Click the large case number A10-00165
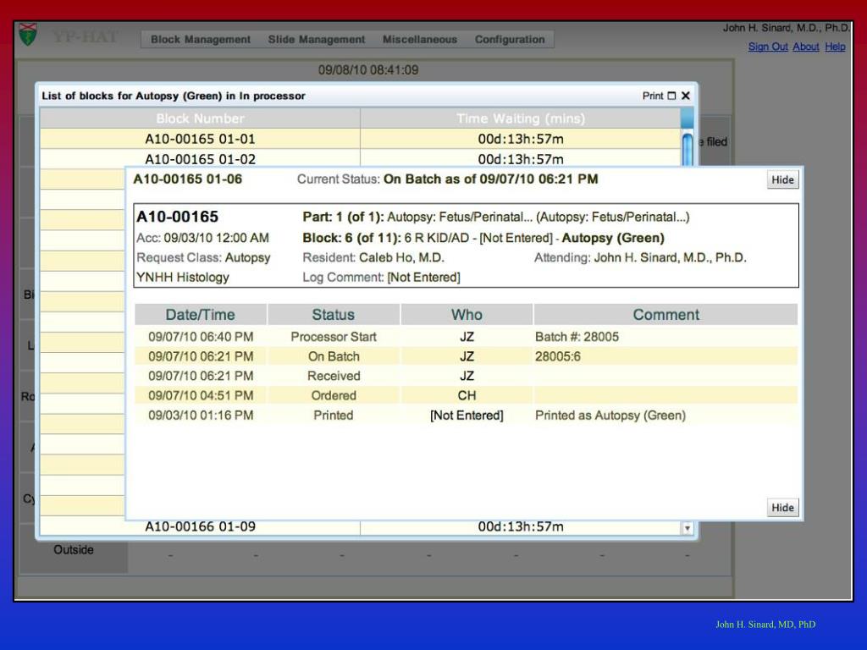 tap(178, 217)
